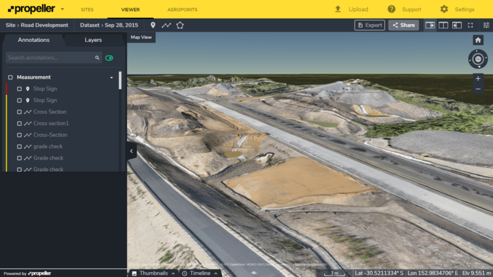The image size is (493, 277).
Task: Switch to side-by-side compare layout
Action: point(443,25)
